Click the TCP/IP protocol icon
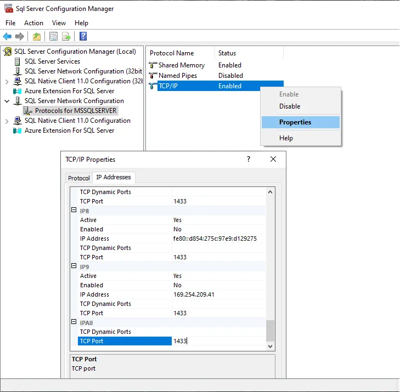This screenshot has width=400, height=392. click(x=153, y=86)
